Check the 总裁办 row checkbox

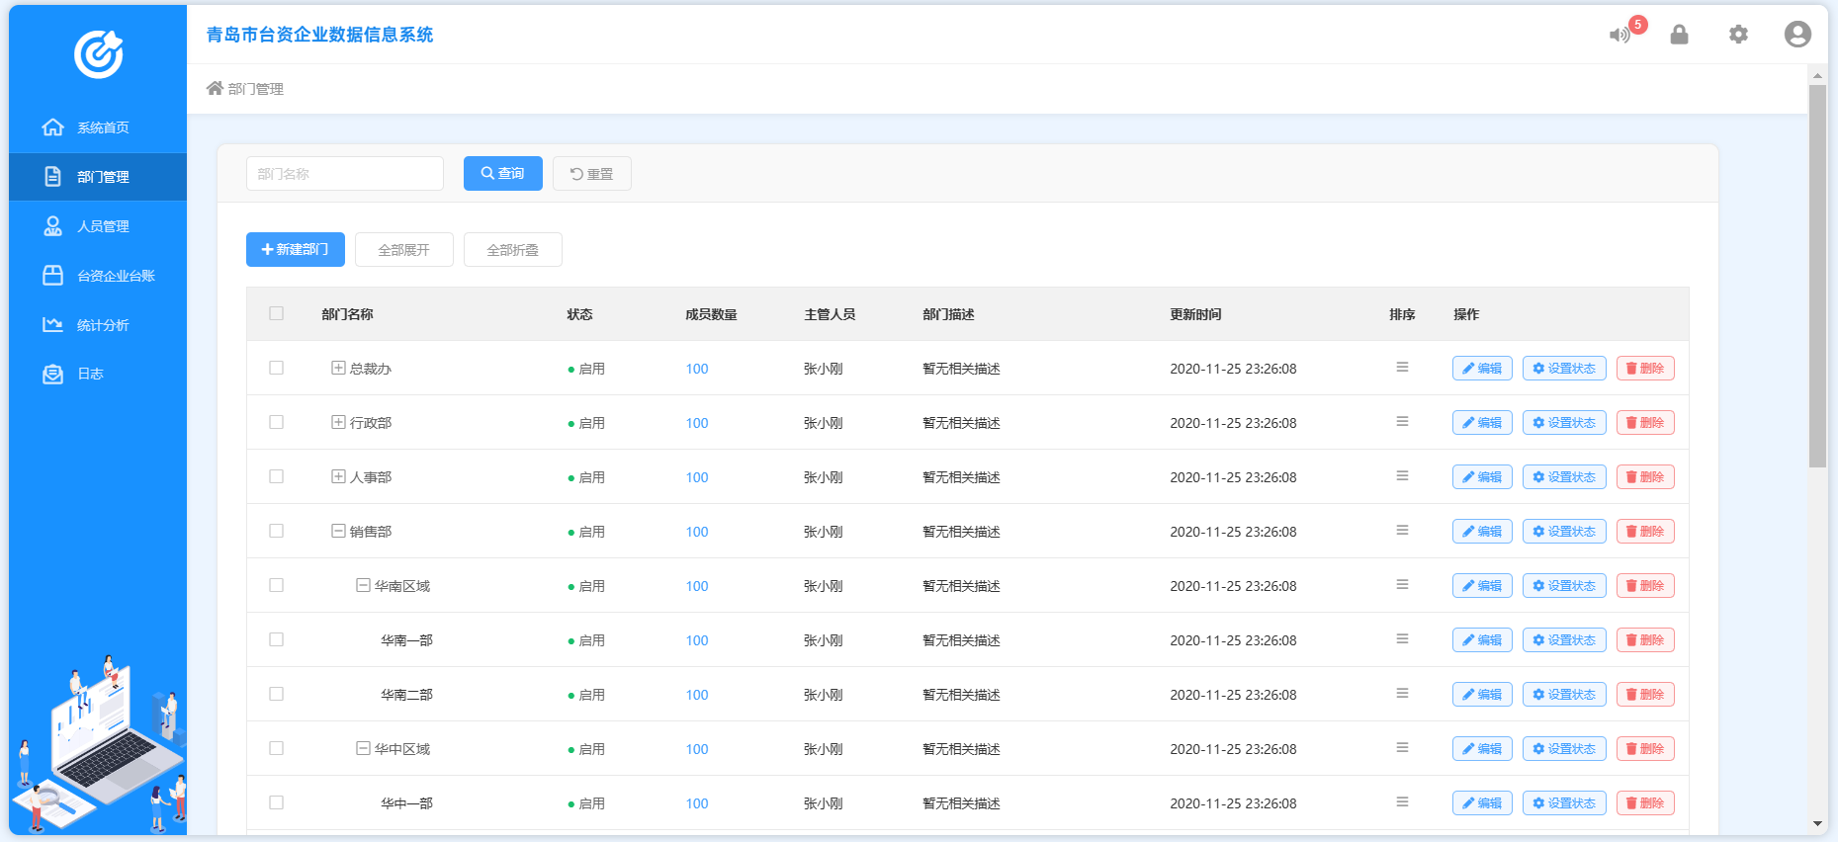276,368
